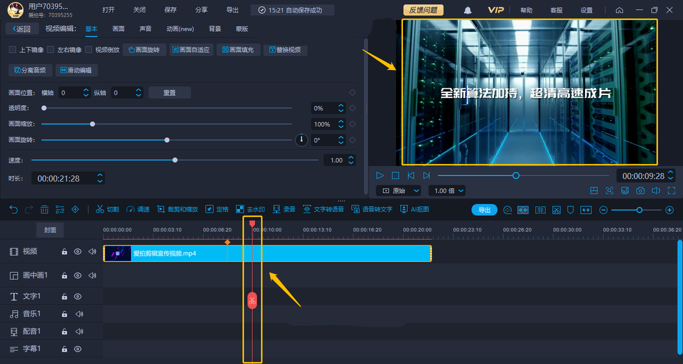
Task: Switch to the 蒙版 tab
Action: tap(242, 29)
